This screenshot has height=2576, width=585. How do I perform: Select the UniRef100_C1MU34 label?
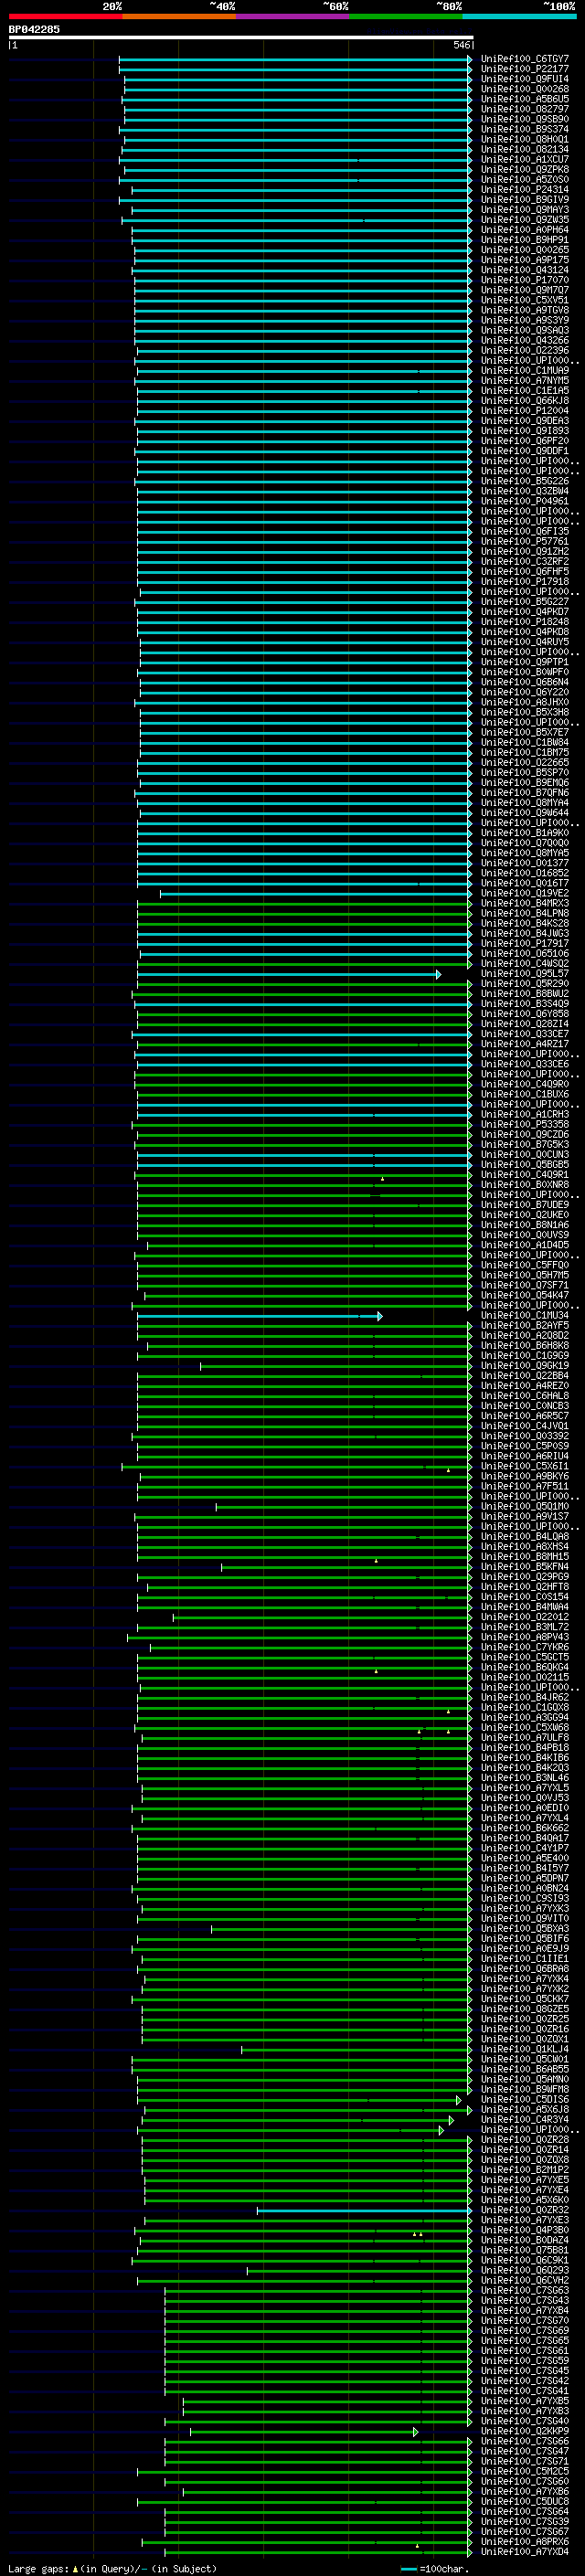tap(525, 1315)
